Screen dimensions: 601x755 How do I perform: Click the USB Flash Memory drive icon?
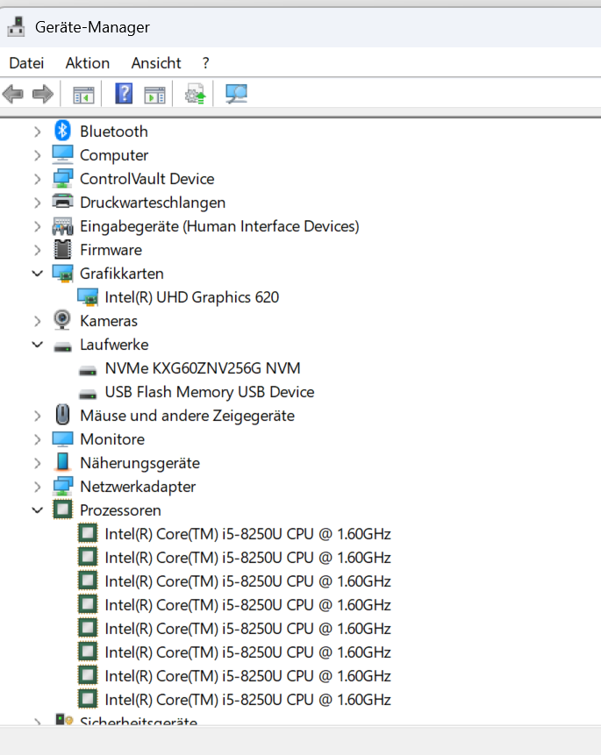(x=88, y=394)
